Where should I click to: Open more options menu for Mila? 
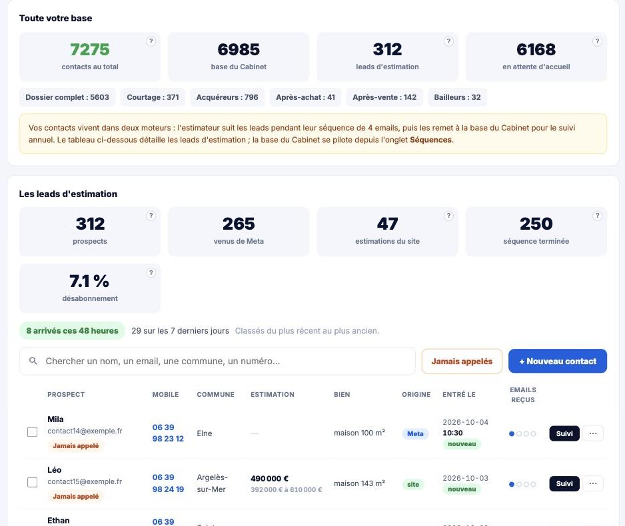[593, 433]
